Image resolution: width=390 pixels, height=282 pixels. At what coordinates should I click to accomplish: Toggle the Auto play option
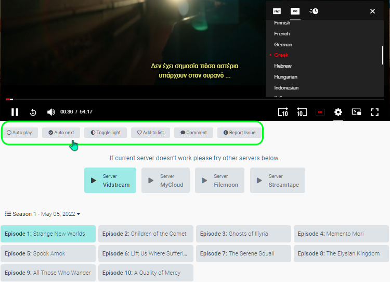point(20,133)
